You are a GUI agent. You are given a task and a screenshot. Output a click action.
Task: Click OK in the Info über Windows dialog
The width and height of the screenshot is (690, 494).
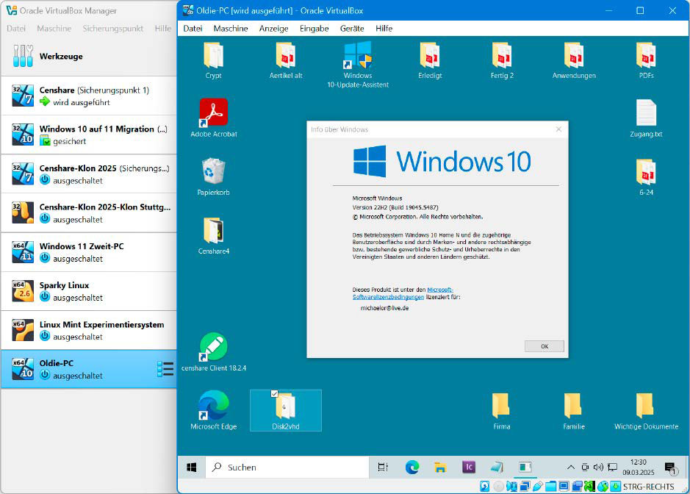544,346
